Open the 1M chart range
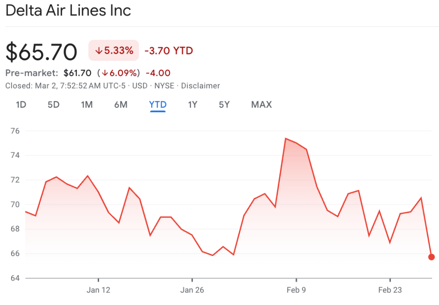This screenshot has height=305, width=439. click(87, 105)
